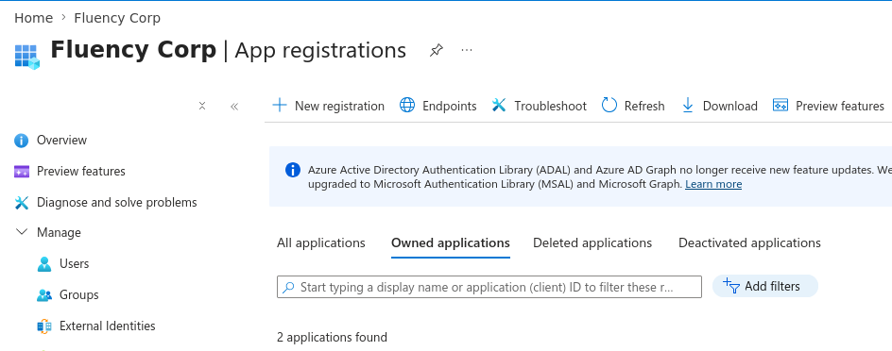The height and width of the screenshot is (351, 892).
Task: Click the ADAL deprecation notice text
Action: click(x=600, y=176)
